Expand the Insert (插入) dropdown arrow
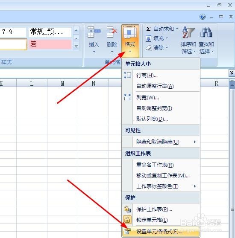Image resolution: width=235 pixels, height=238 pixels. point(94,52)
